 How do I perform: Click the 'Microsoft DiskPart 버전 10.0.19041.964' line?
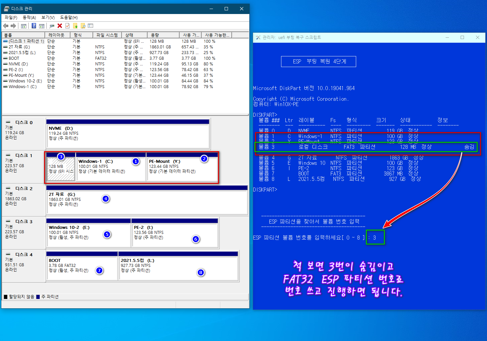coord(304,88)
